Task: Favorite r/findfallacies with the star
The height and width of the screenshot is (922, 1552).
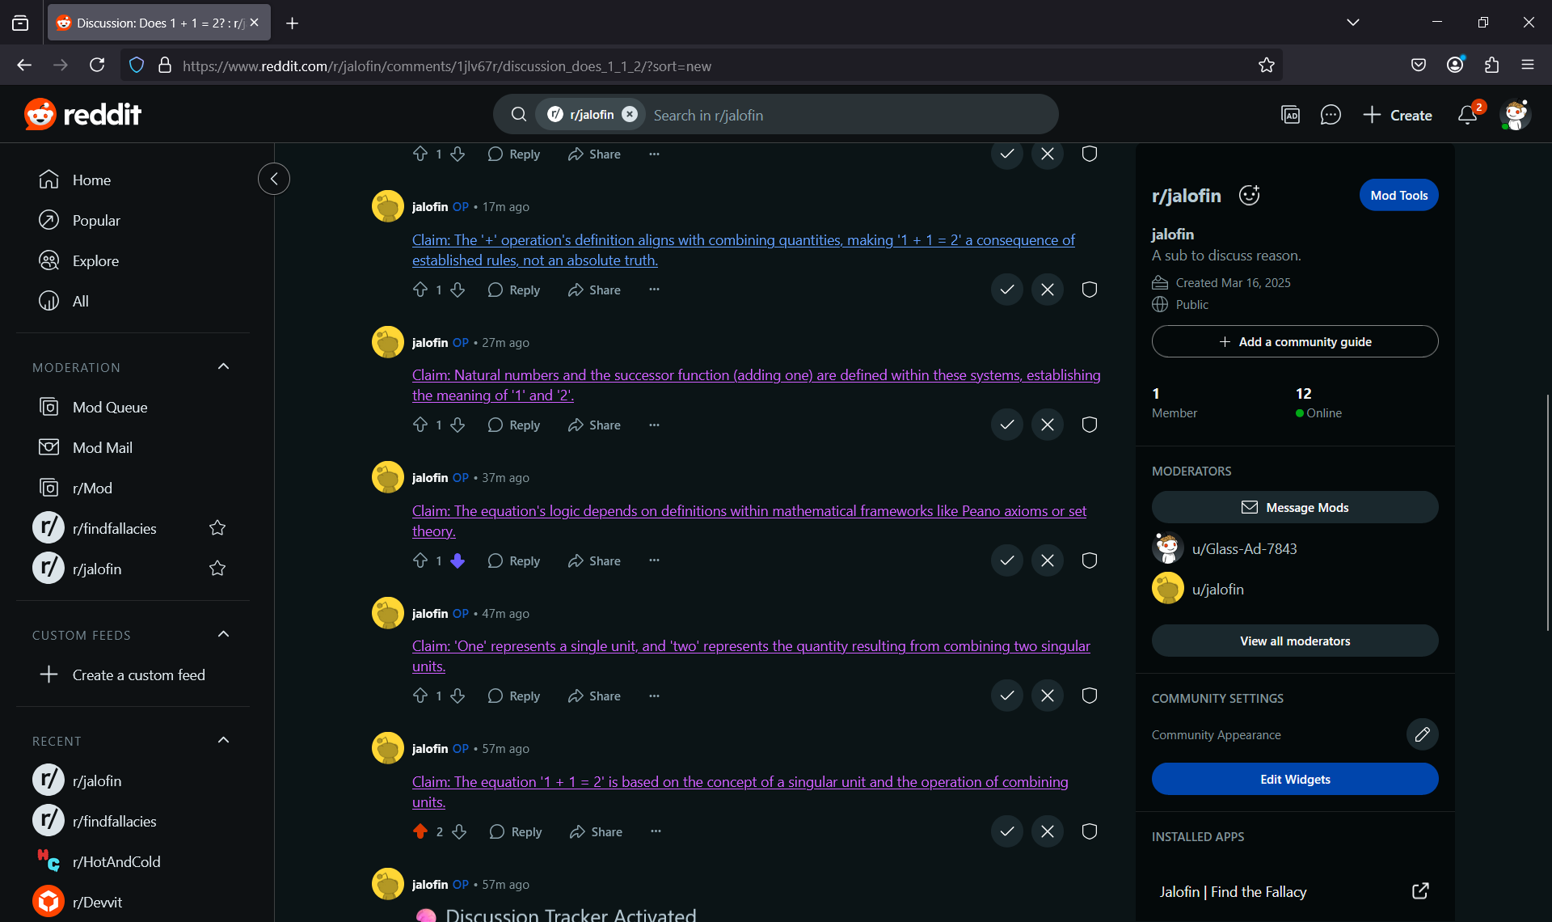Action: coord(217,528)
